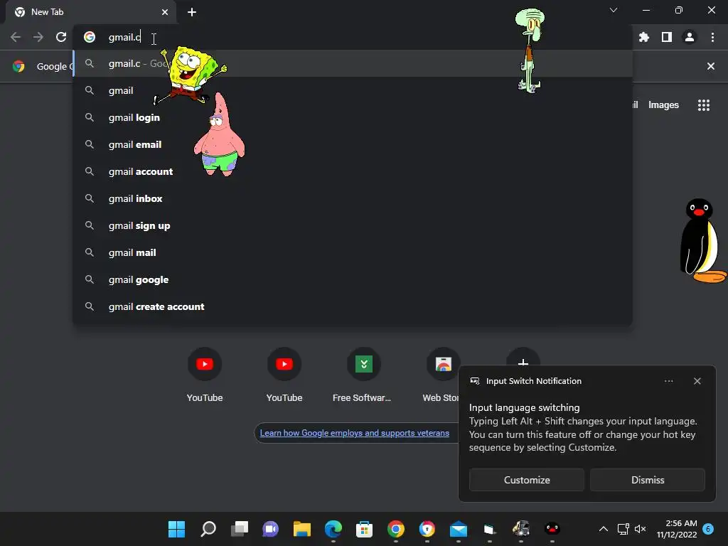Screen dimensions: 728x546
Task: Open the first YouTube shortcut
Action: pyautogui.click(x=204, y=374)
